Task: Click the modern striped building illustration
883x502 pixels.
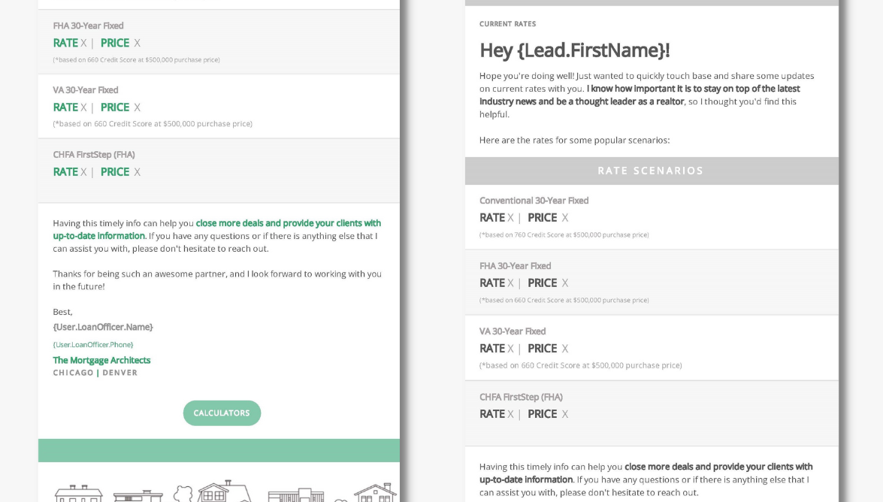Action: (x=296, y=495)
